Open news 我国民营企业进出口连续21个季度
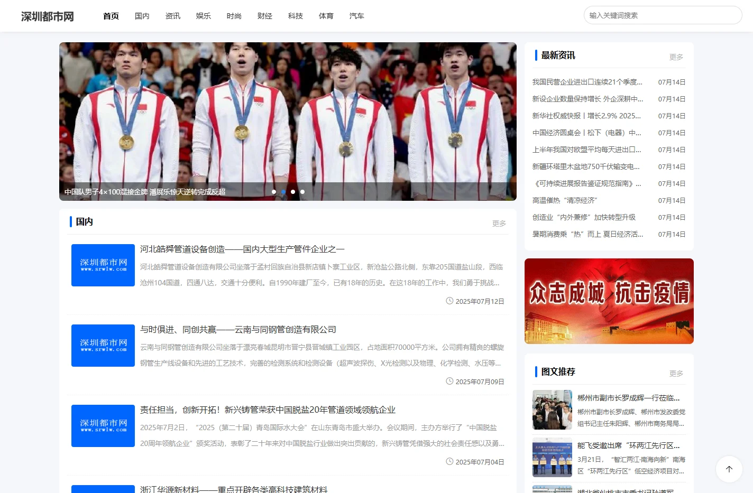Screen dimensions: 753x493 [587, 82]
